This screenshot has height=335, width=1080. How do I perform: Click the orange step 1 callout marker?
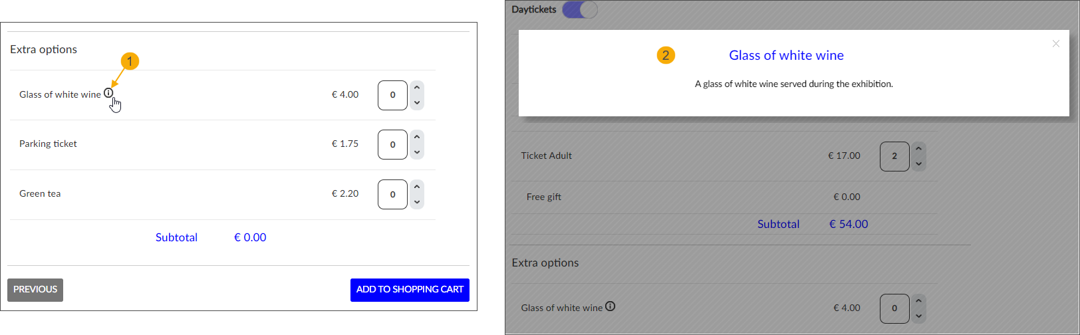point(130,62)
